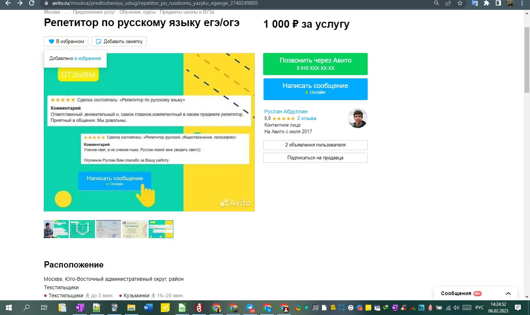Open Telegram from the taskbar
The height and width of the screenshot is (315, 530).
(250, 308)
